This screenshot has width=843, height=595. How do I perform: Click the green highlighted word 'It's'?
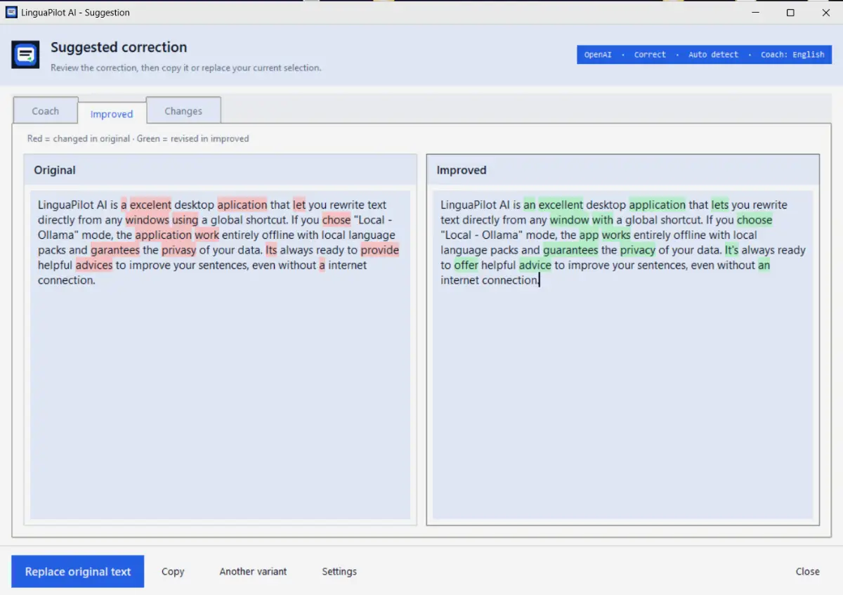[x=732, y=250]
